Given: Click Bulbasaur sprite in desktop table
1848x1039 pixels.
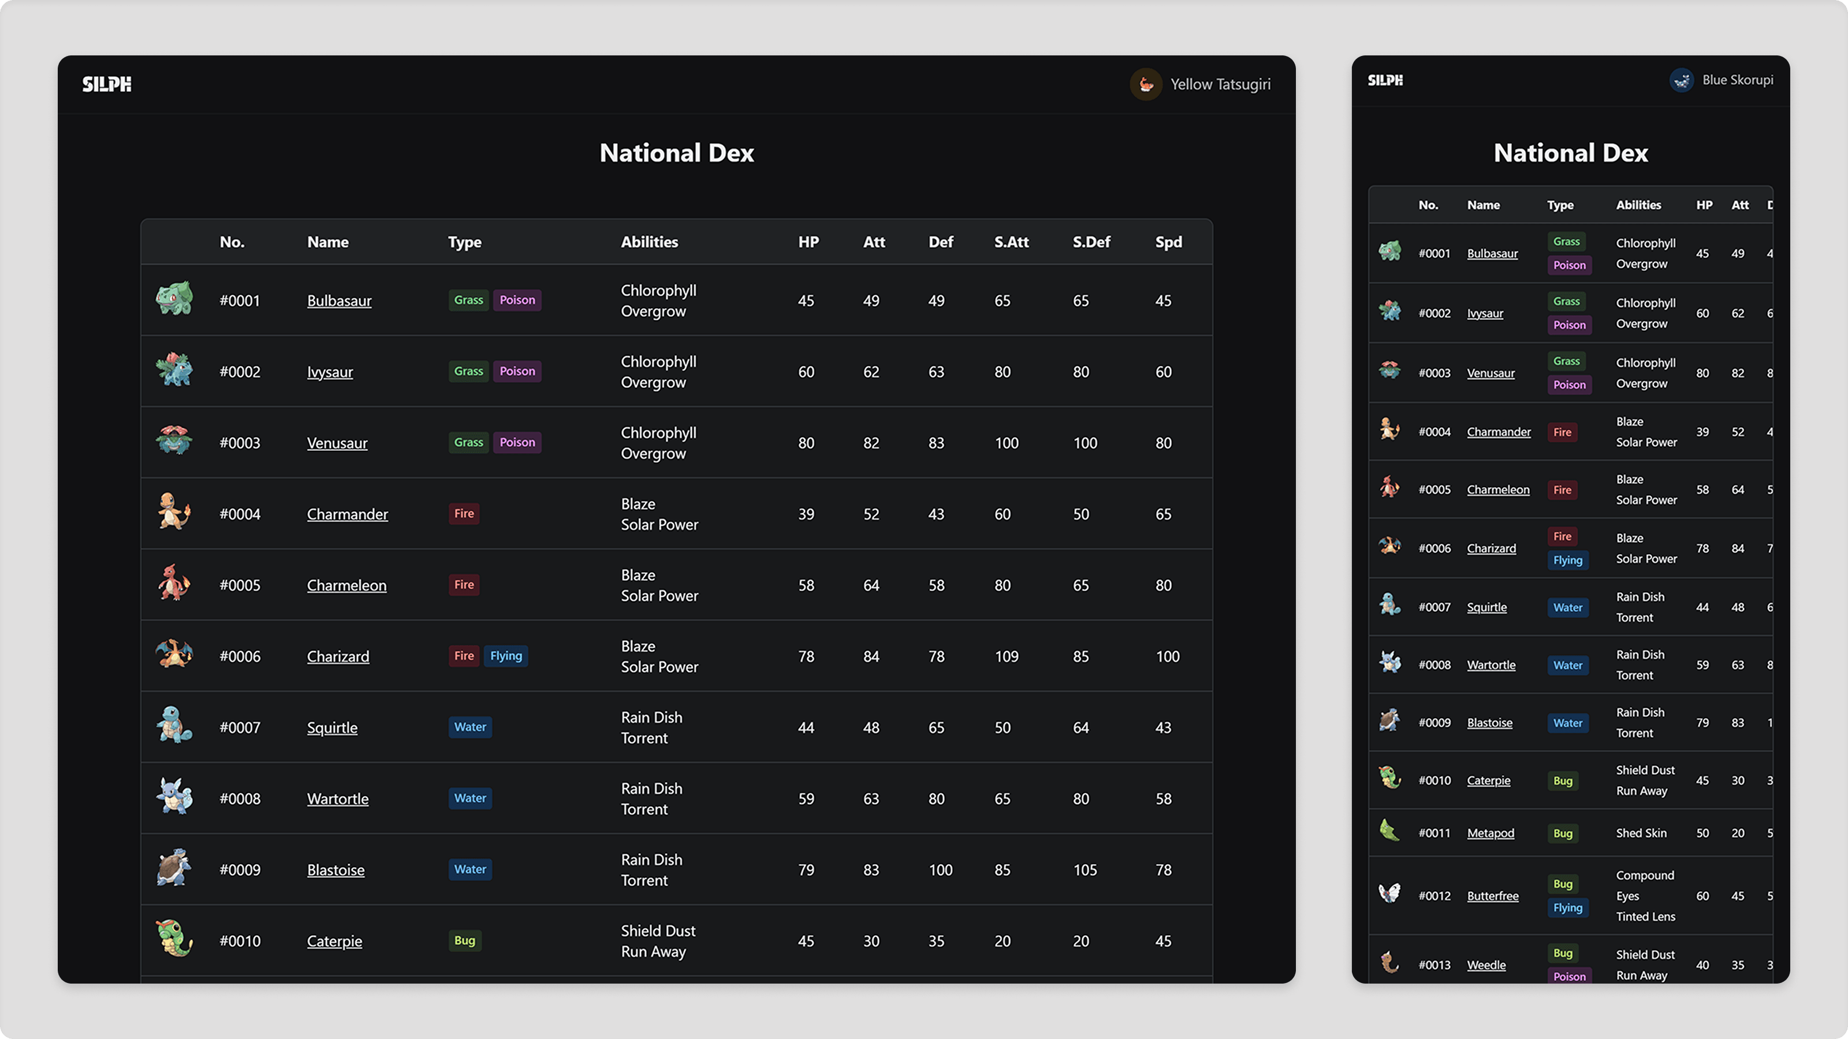Looking at the screenshot, I should [x=174, y=299].
